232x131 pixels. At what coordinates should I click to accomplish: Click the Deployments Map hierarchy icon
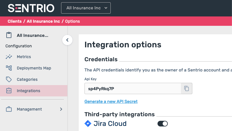(x=9, y=68)
